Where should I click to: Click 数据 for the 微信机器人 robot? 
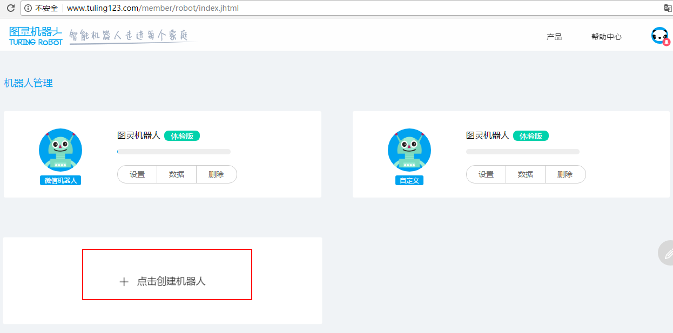coord(177,174)
